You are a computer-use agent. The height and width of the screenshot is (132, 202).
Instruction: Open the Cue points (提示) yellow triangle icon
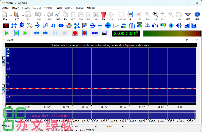coord(188,14)
